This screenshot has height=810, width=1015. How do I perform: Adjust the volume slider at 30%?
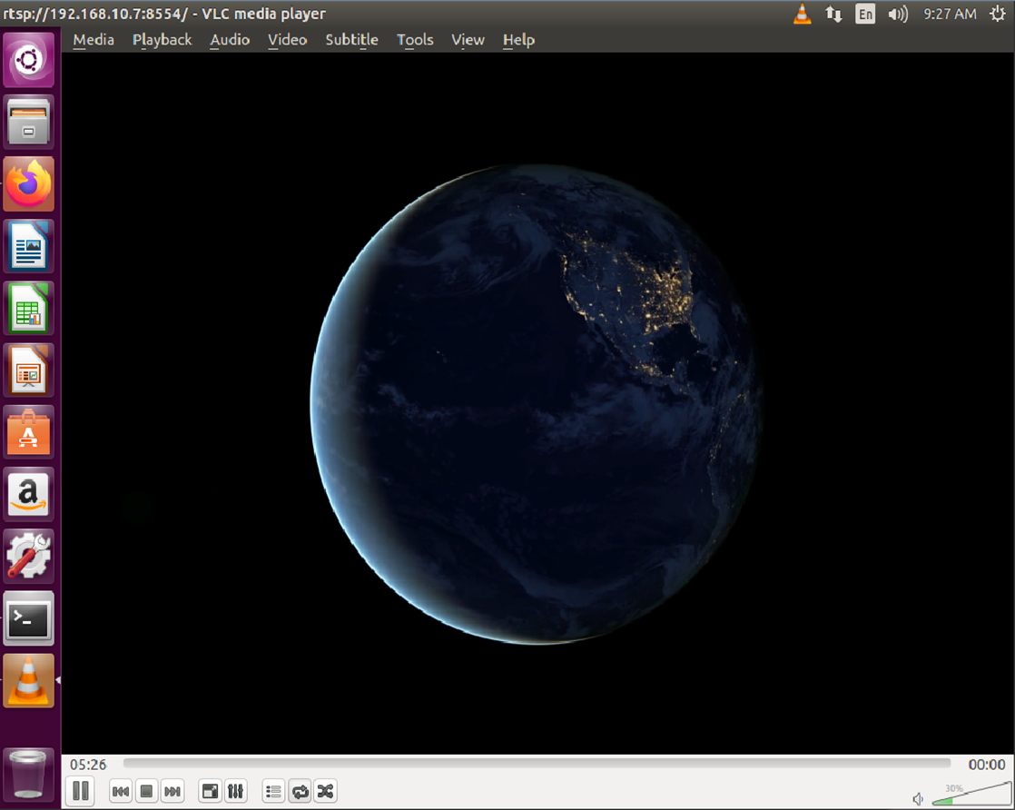click(x=971, y=794)
